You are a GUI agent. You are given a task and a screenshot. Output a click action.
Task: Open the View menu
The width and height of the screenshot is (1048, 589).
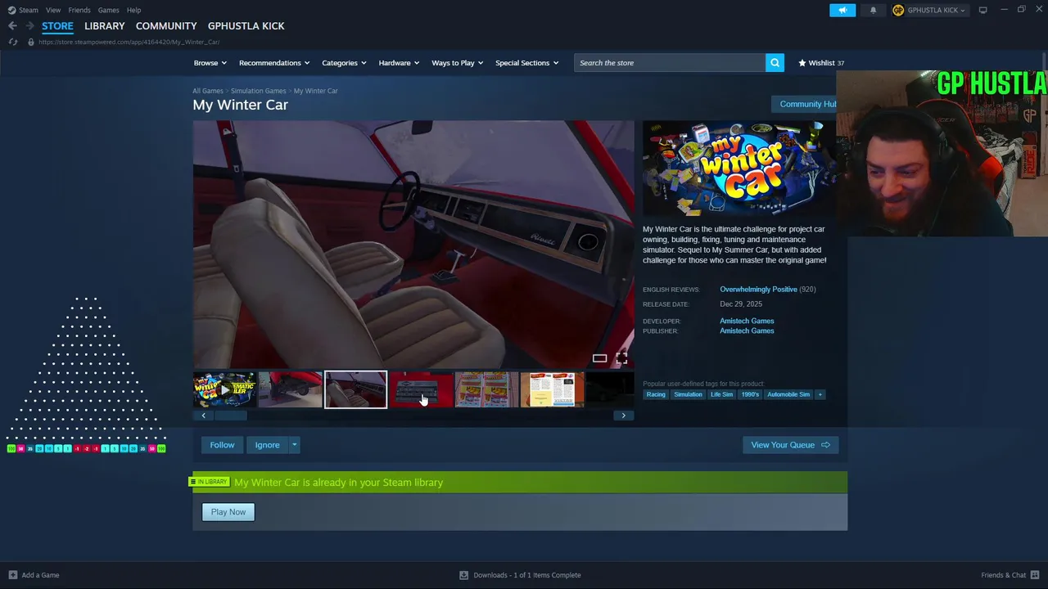click(x=53, y=10)
